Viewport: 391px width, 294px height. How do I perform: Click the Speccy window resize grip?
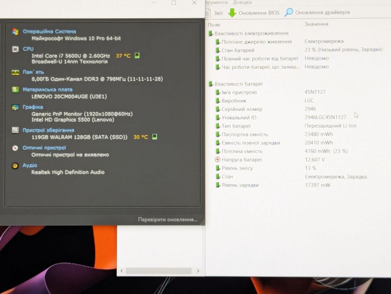(202, 222)
